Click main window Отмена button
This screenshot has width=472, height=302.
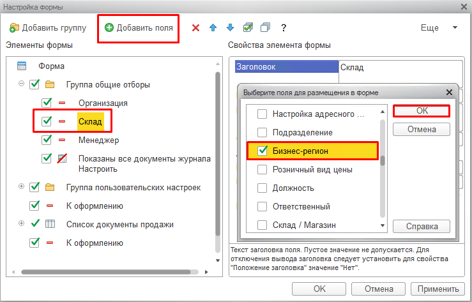[x=379, y=289]
